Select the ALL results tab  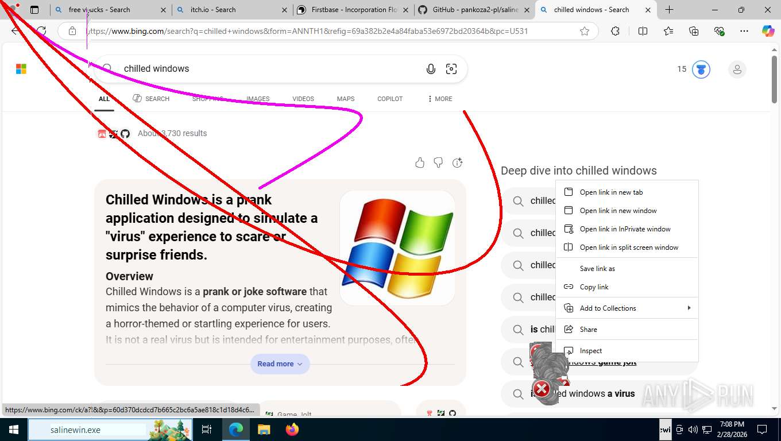[x=104, y=99]
